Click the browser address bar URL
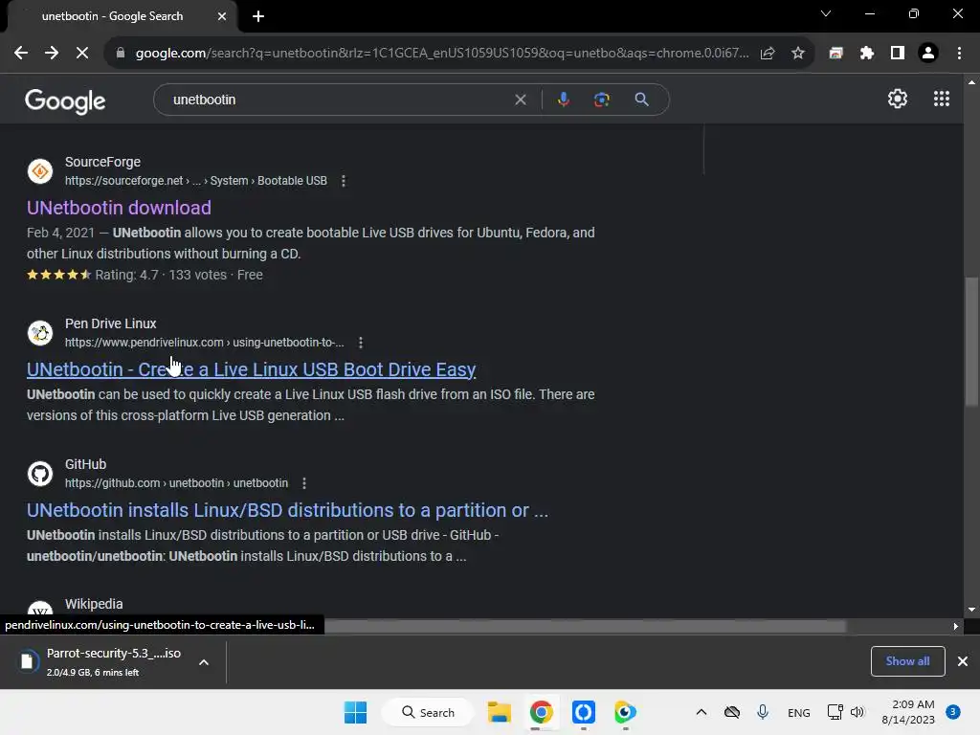The height and width of the screenshot is (735, 980). tap(441, 54)
